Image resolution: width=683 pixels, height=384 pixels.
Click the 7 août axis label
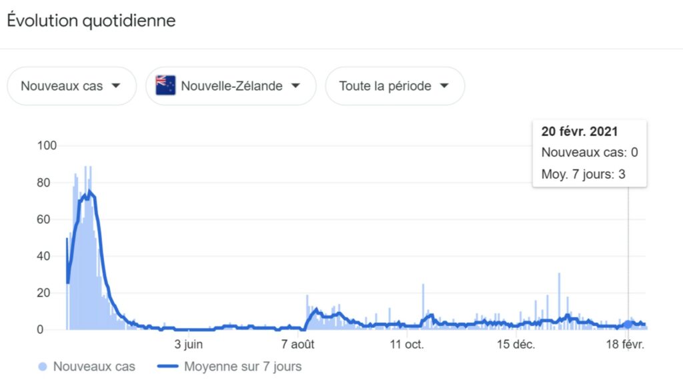pyautogui.click(x=298, y=345)
